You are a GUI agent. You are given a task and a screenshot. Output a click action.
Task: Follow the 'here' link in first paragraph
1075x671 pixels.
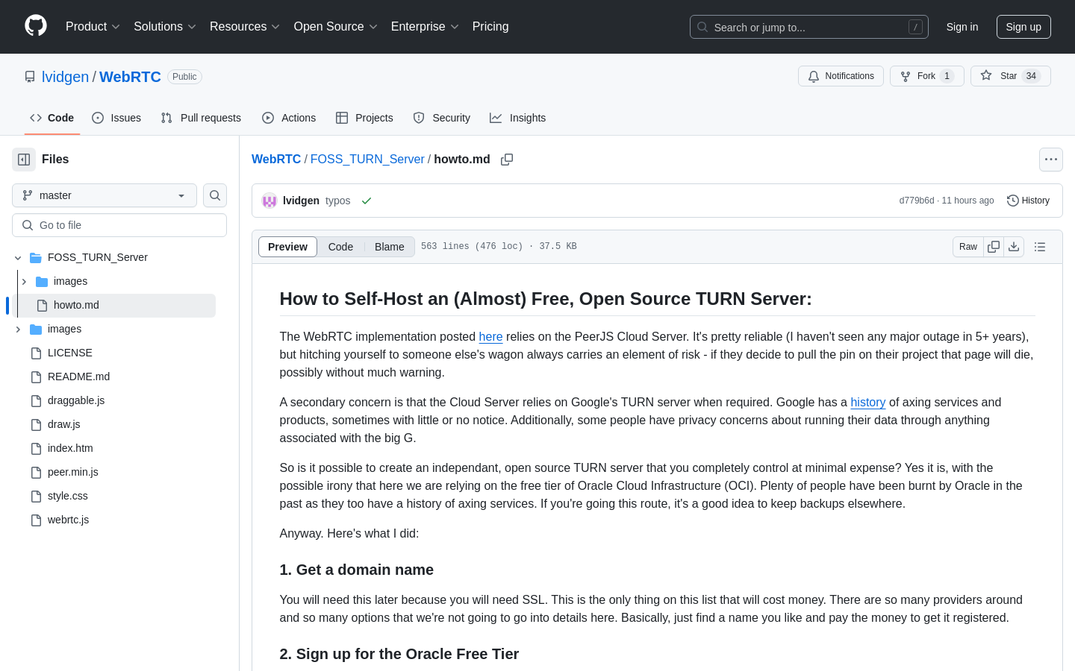[x=490, y=337]
